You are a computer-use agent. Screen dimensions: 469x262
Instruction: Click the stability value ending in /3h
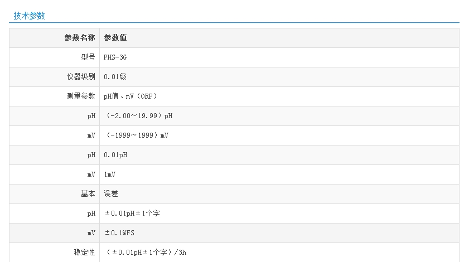145,253
